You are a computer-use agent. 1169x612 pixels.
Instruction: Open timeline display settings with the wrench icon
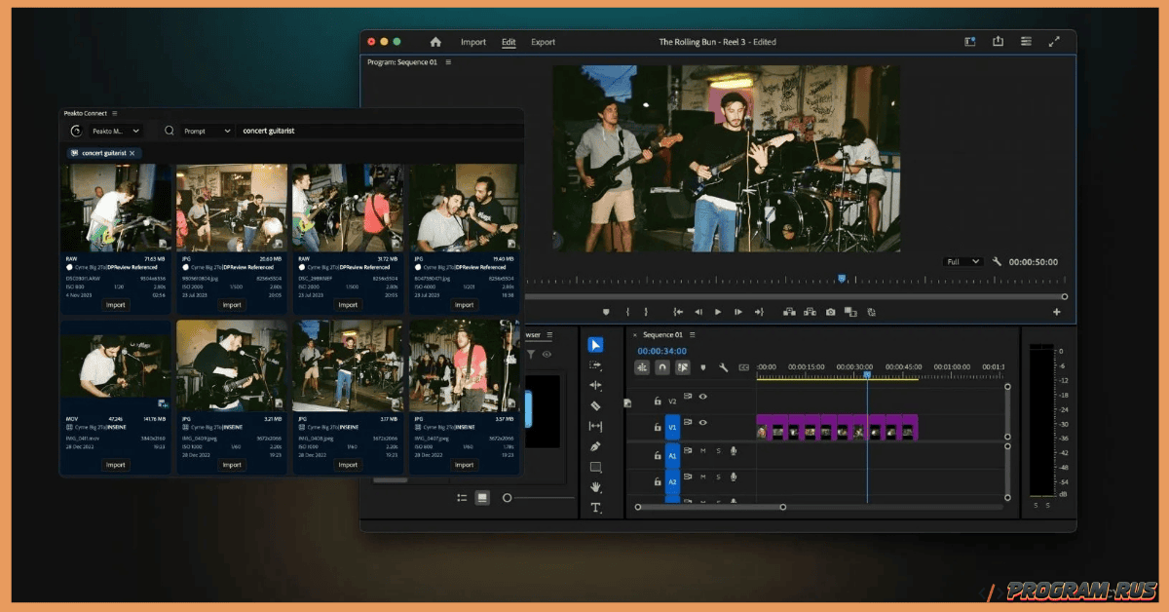(723, 367)
